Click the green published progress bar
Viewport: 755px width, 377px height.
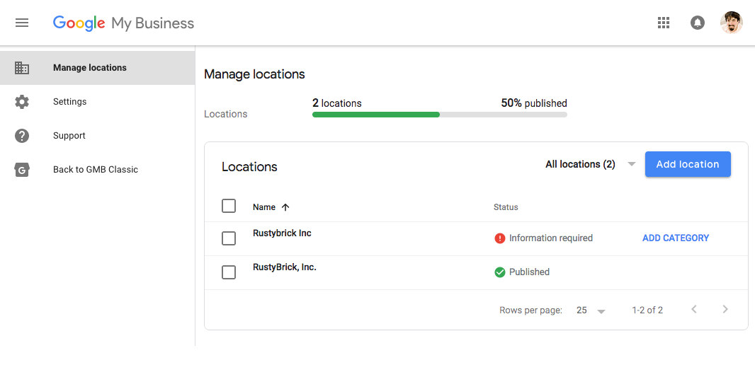[375, 114]
